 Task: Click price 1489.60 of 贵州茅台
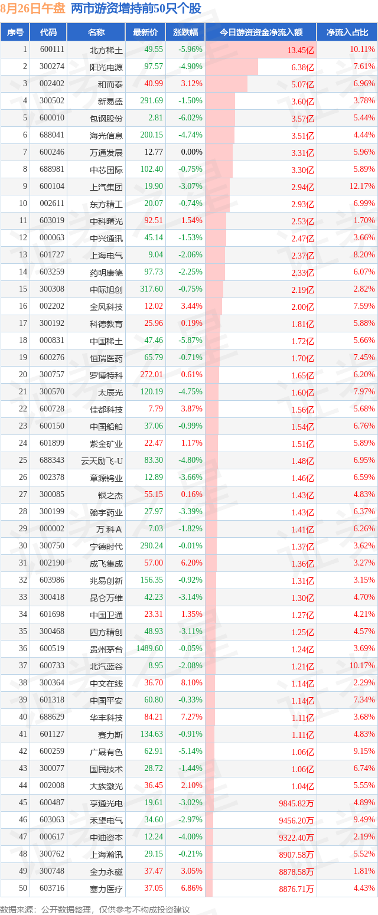[x=149, y=649]
